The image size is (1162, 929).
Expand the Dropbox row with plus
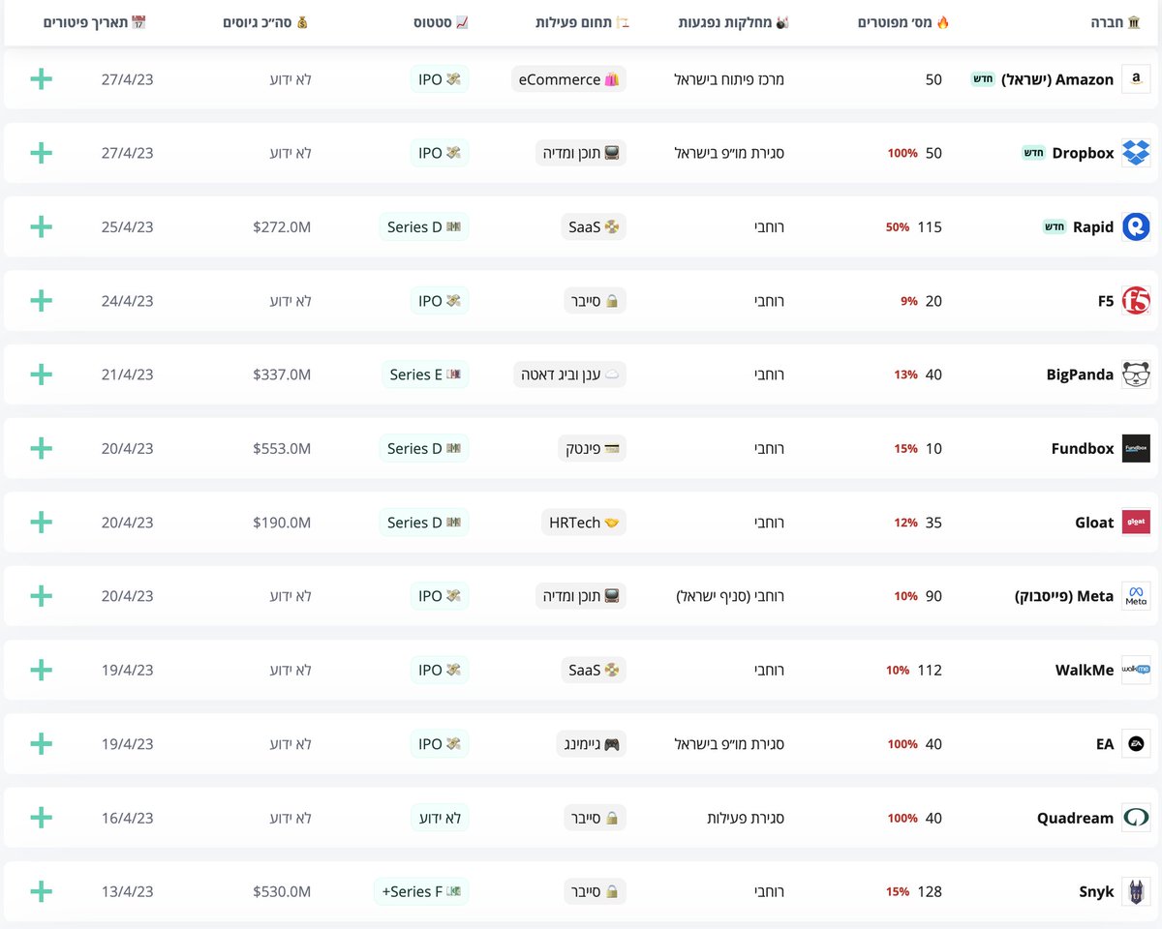[41, 153]
